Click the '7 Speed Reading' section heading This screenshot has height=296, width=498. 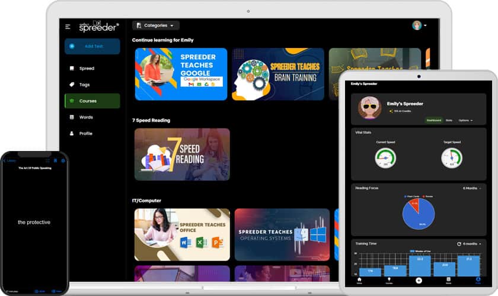(x=151, y=120)
